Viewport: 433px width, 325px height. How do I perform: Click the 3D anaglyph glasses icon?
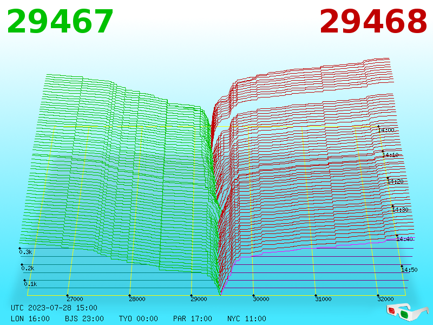(407, 312)
